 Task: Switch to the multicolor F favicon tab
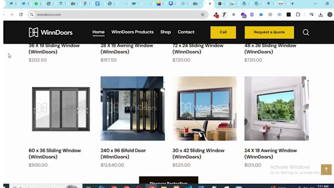(85, 3)
